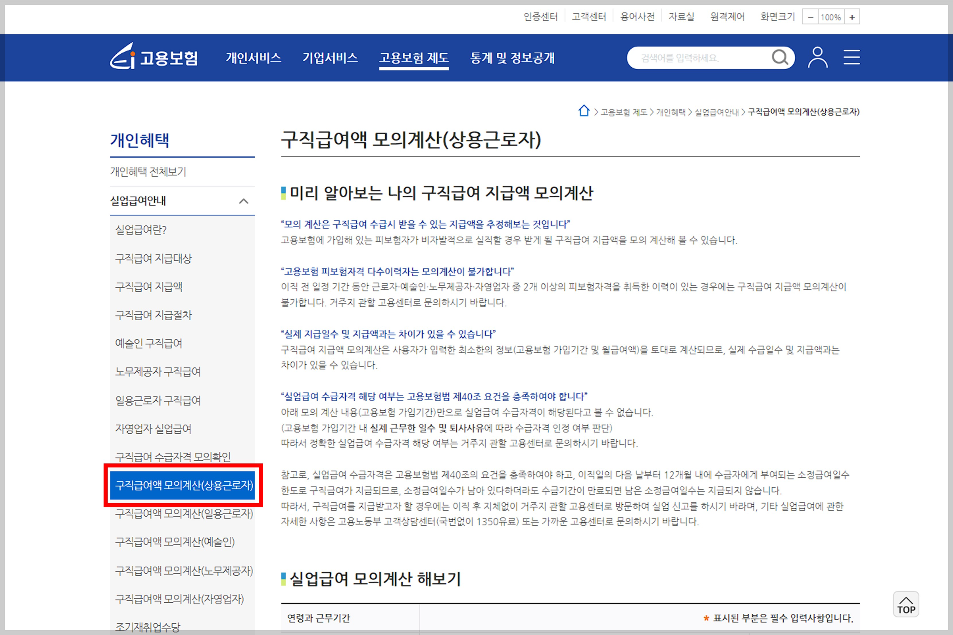Go to 고객센터
This screenshot has width=953, height=635.
pos(589,17)
